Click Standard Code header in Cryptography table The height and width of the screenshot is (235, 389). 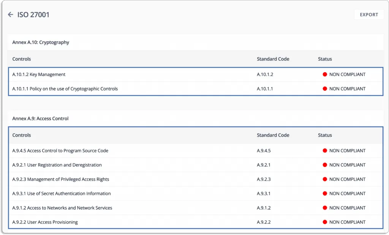[x=273, y=59]
